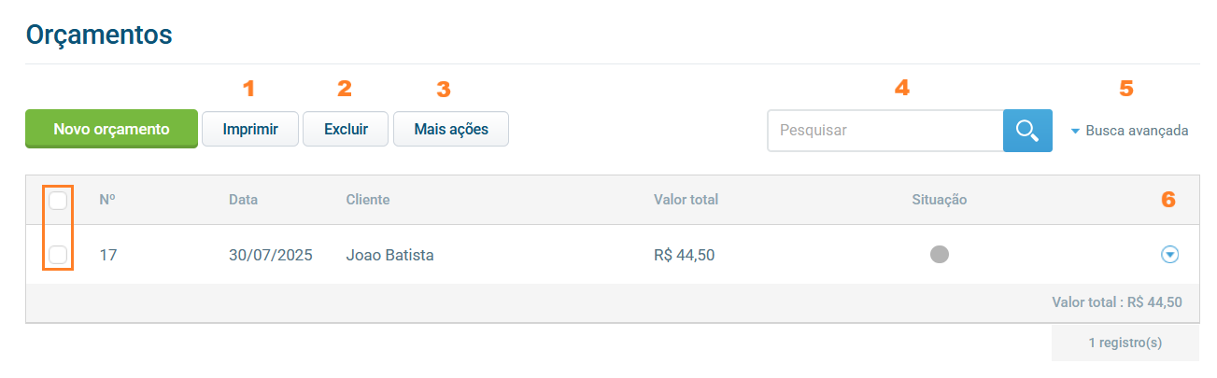Open the row actions arrow for order 17

(x=1169, y=254)
